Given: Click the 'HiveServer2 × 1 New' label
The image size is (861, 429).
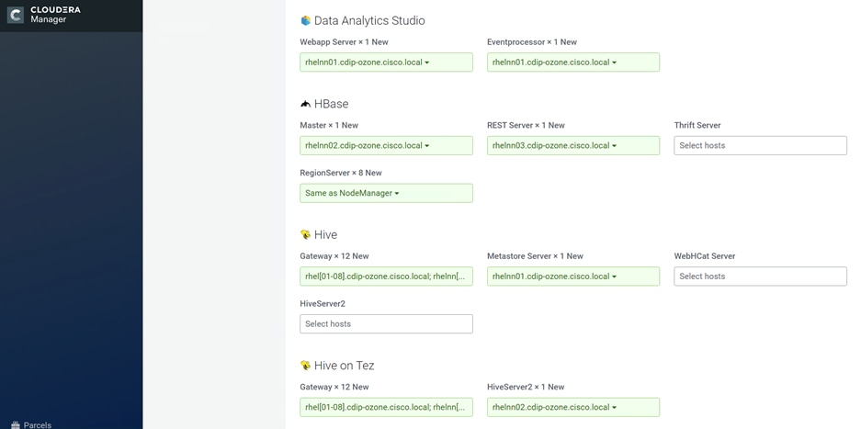Looking at the screenshot, I should pyautogui.click(x=526, y=387).
